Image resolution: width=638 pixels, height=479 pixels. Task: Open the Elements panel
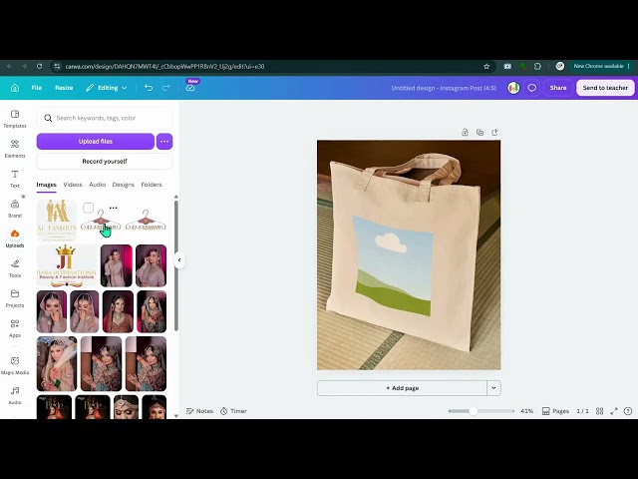click(x=15, y=149)
